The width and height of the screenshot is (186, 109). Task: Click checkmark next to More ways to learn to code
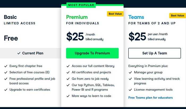coord(68,96)
